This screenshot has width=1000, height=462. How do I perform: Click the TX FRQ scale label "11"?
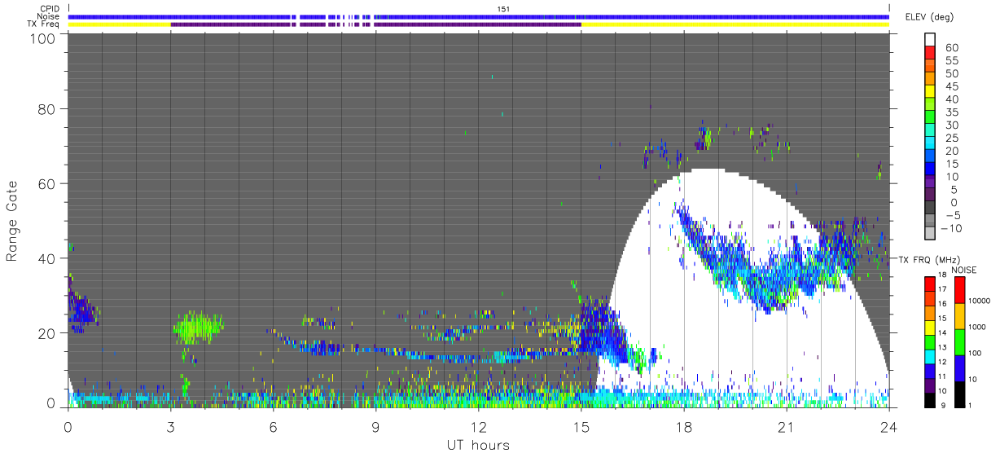click(x=941, y=377)
